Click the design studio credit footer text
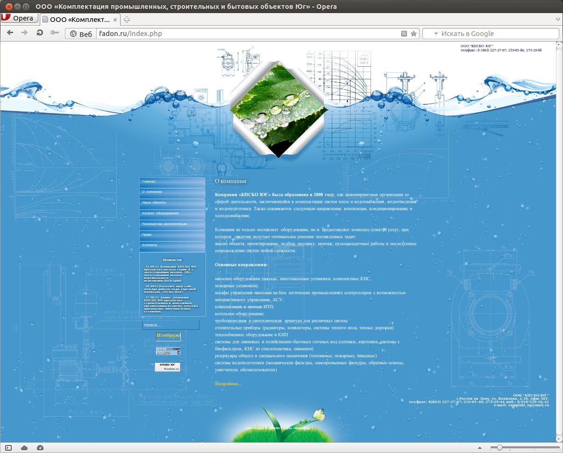The image size is (563, 453). click(278, 428)
